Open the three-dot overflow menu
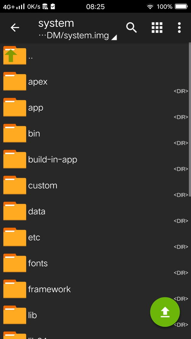 click(179, 27)
